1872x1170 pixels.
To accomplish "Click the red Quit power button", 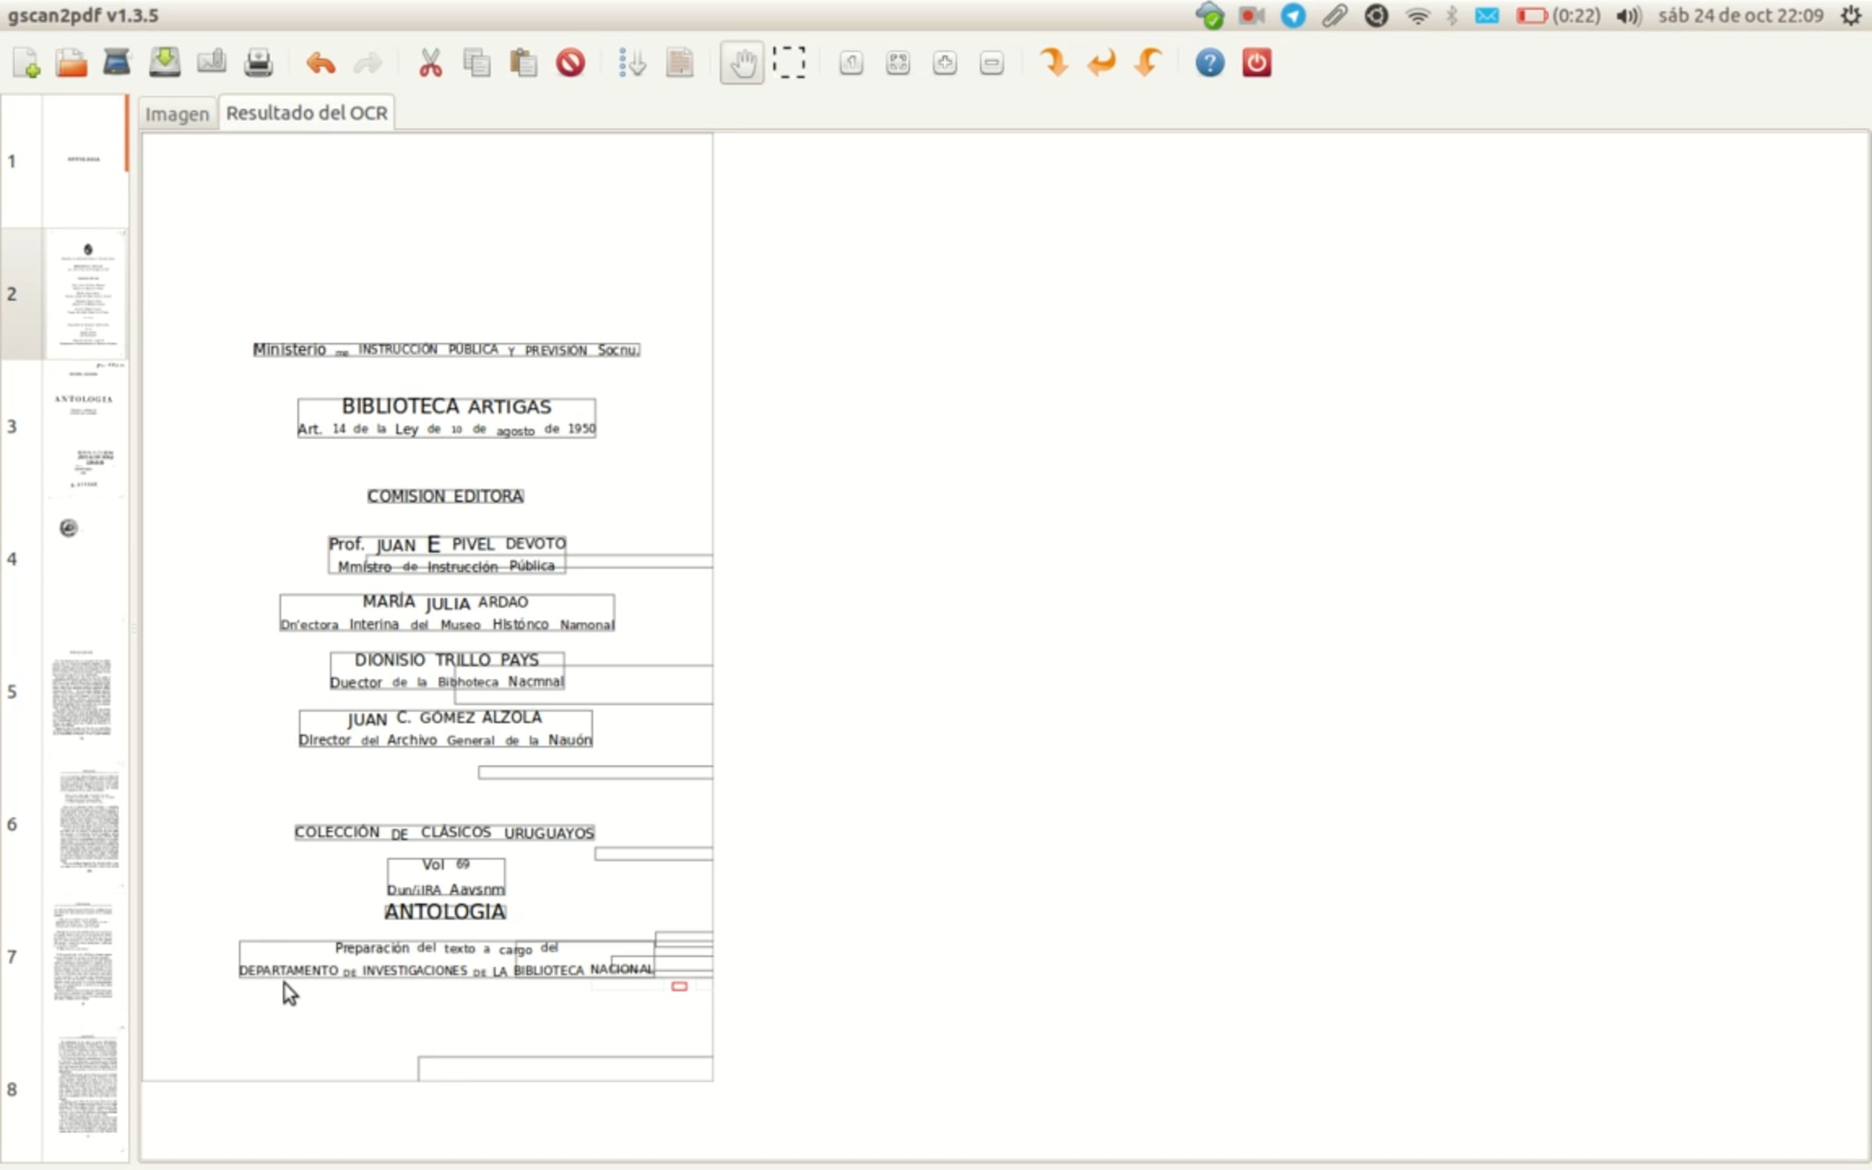I will (x=1257, y=62).
